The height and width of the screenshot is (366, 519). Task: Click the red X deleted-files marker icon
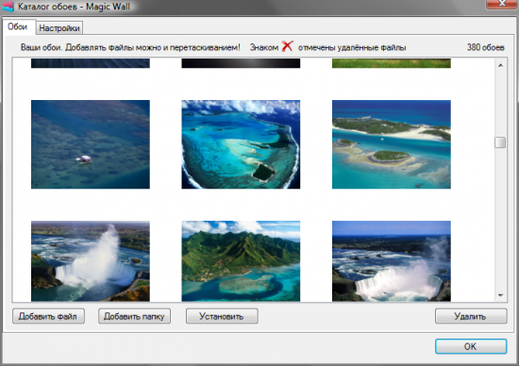click(287, 46)
